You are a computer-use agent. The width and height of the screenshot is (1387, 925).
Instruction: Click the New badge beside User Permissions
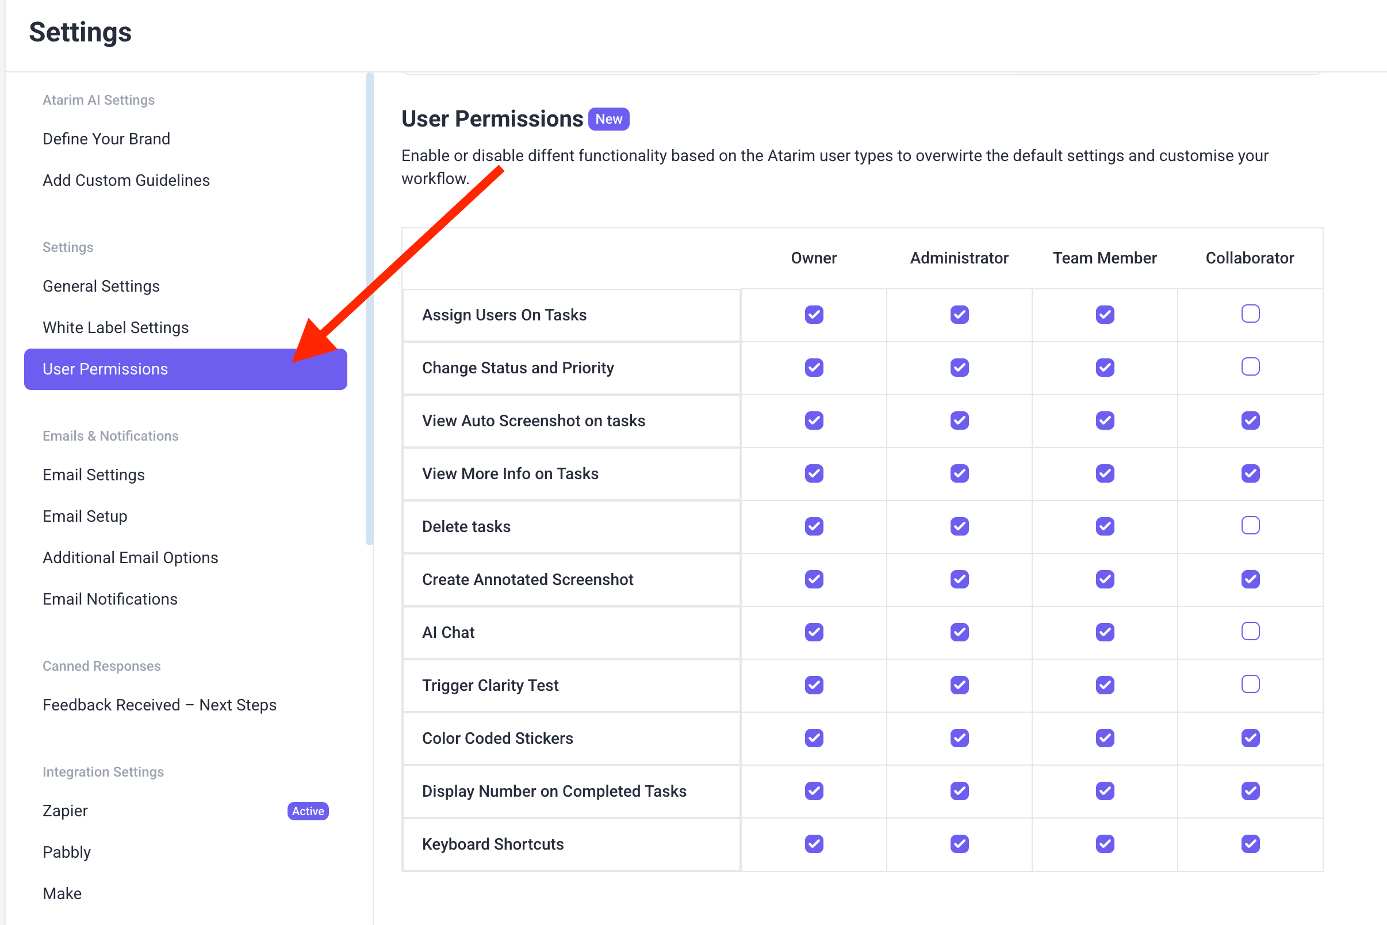608,119
